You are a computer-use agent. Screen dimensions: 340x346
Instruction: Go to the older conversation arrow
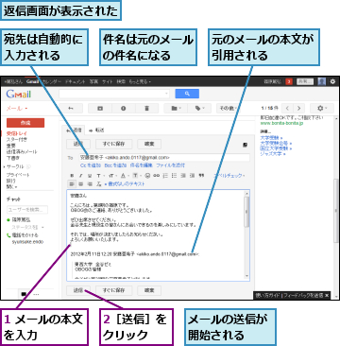click(298, 108)
